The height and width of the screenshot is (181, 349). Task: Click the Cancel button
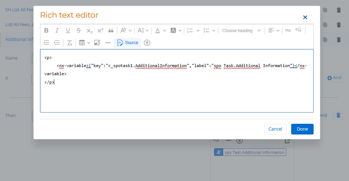pyautogui.click(x=275, y=129)
